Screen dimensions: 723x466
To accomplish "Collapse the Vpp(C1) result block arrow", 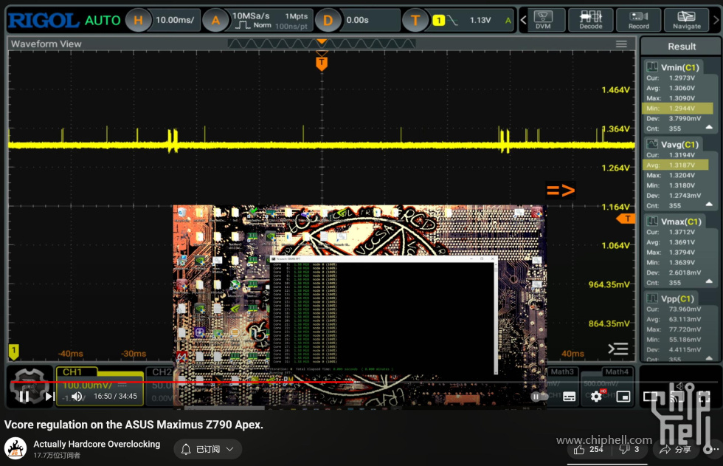I will 709,358.
